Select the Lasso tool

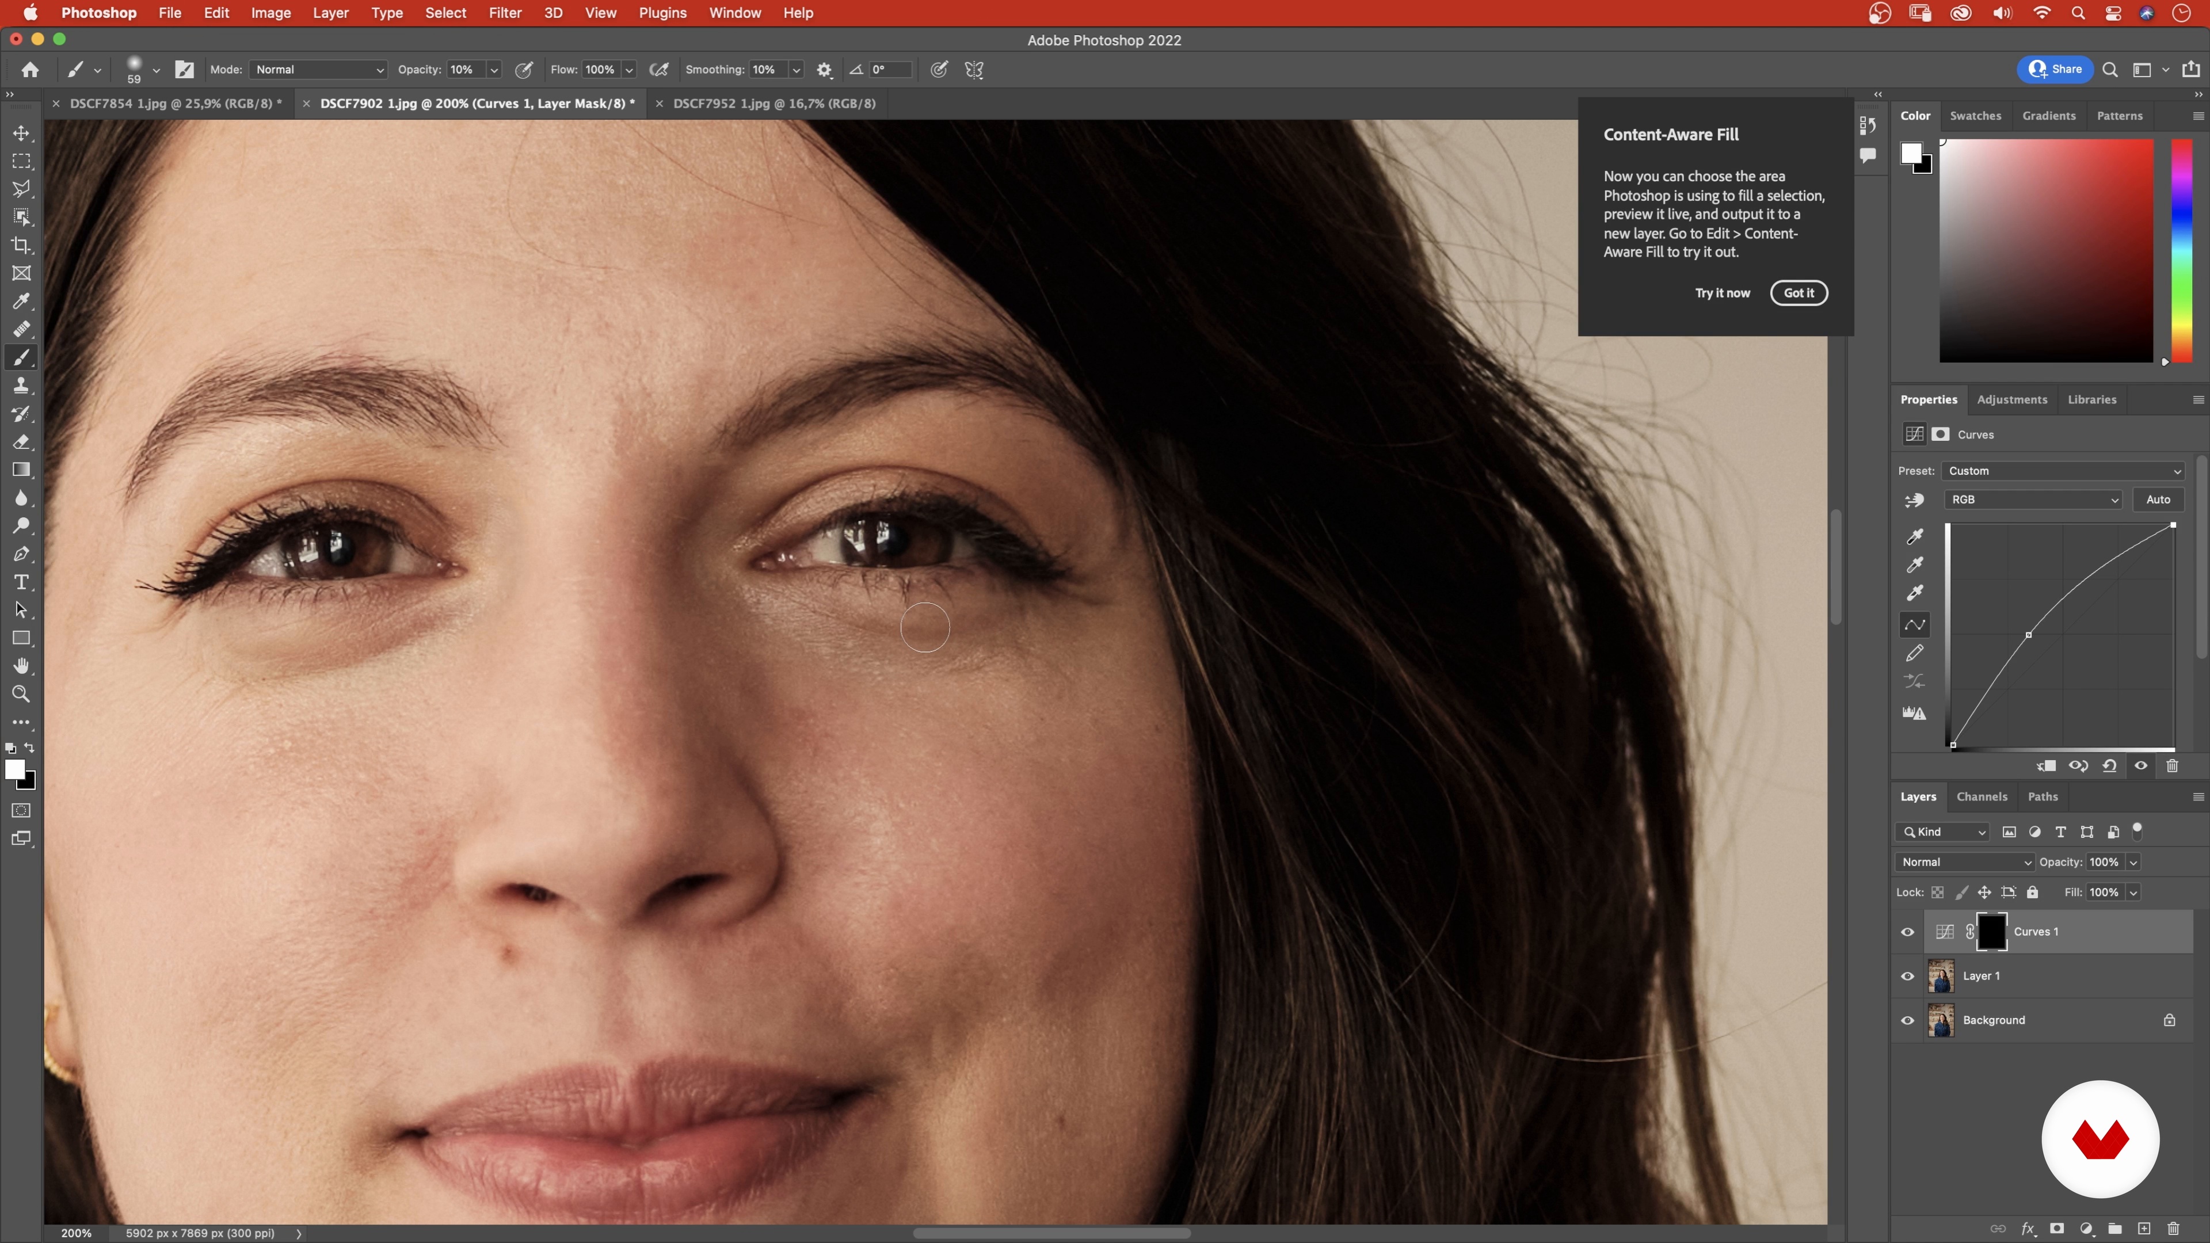click(21, 189)
